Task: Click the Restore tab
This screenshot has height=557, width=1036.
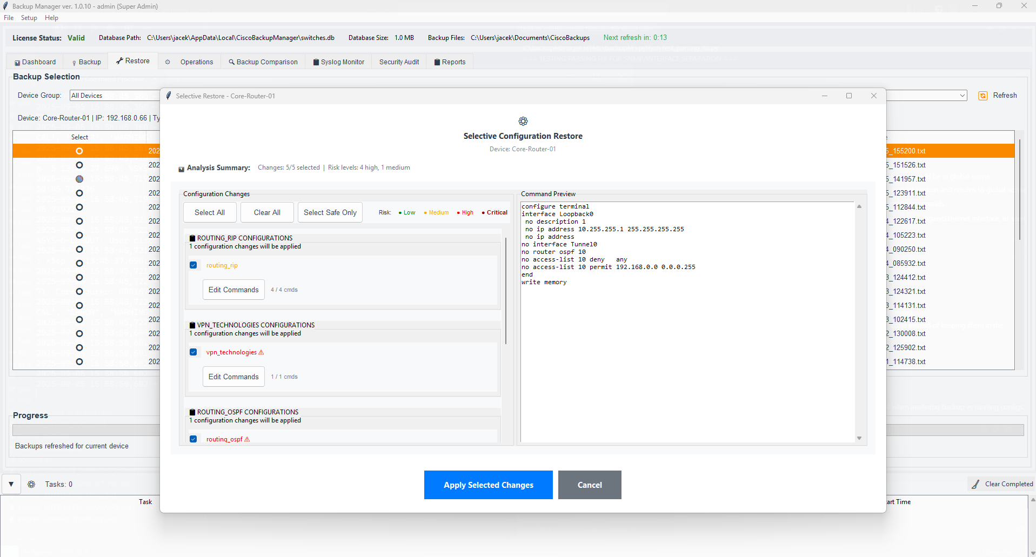Action: pos(133,61)
